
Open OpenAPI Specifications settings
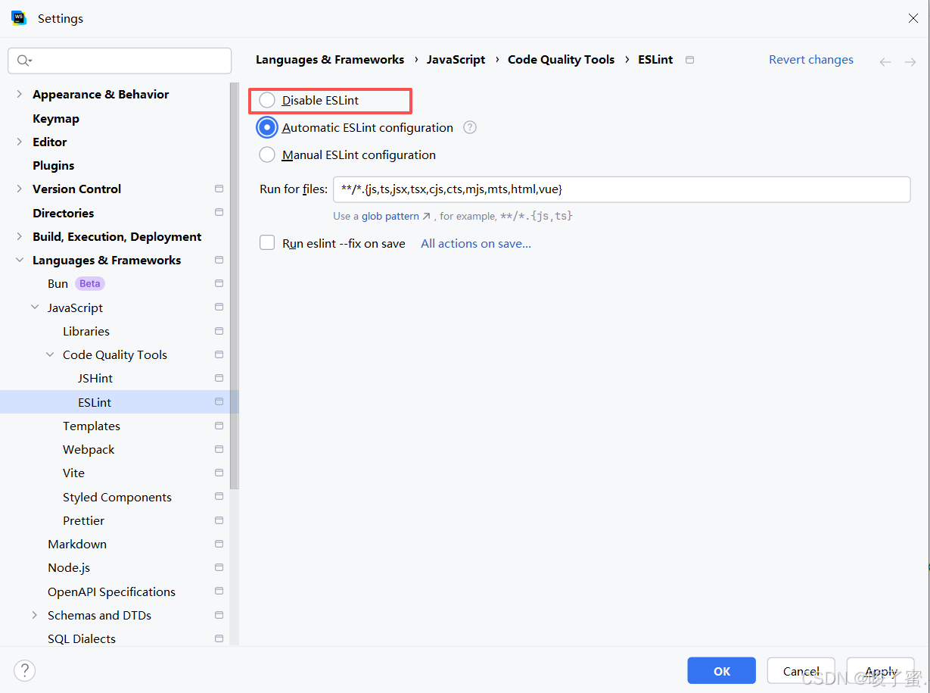point(111,592)
